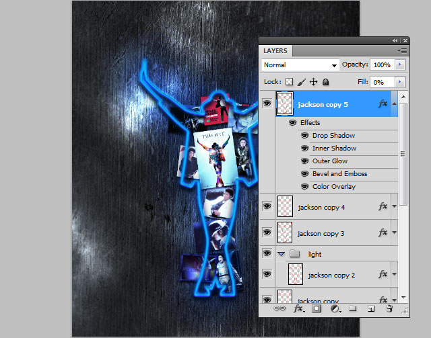Click the Bevel and Emboss effect name
Viewport: 431px width, 338px height.
coord(339,174)
